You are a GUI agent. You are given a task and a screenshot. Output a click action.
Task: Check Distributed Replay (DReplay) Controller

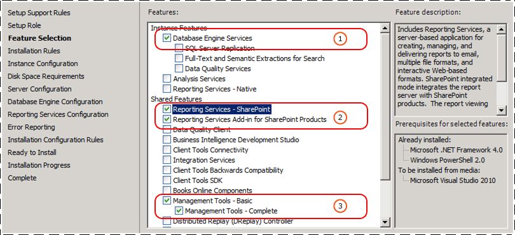(x=167, y=221)
